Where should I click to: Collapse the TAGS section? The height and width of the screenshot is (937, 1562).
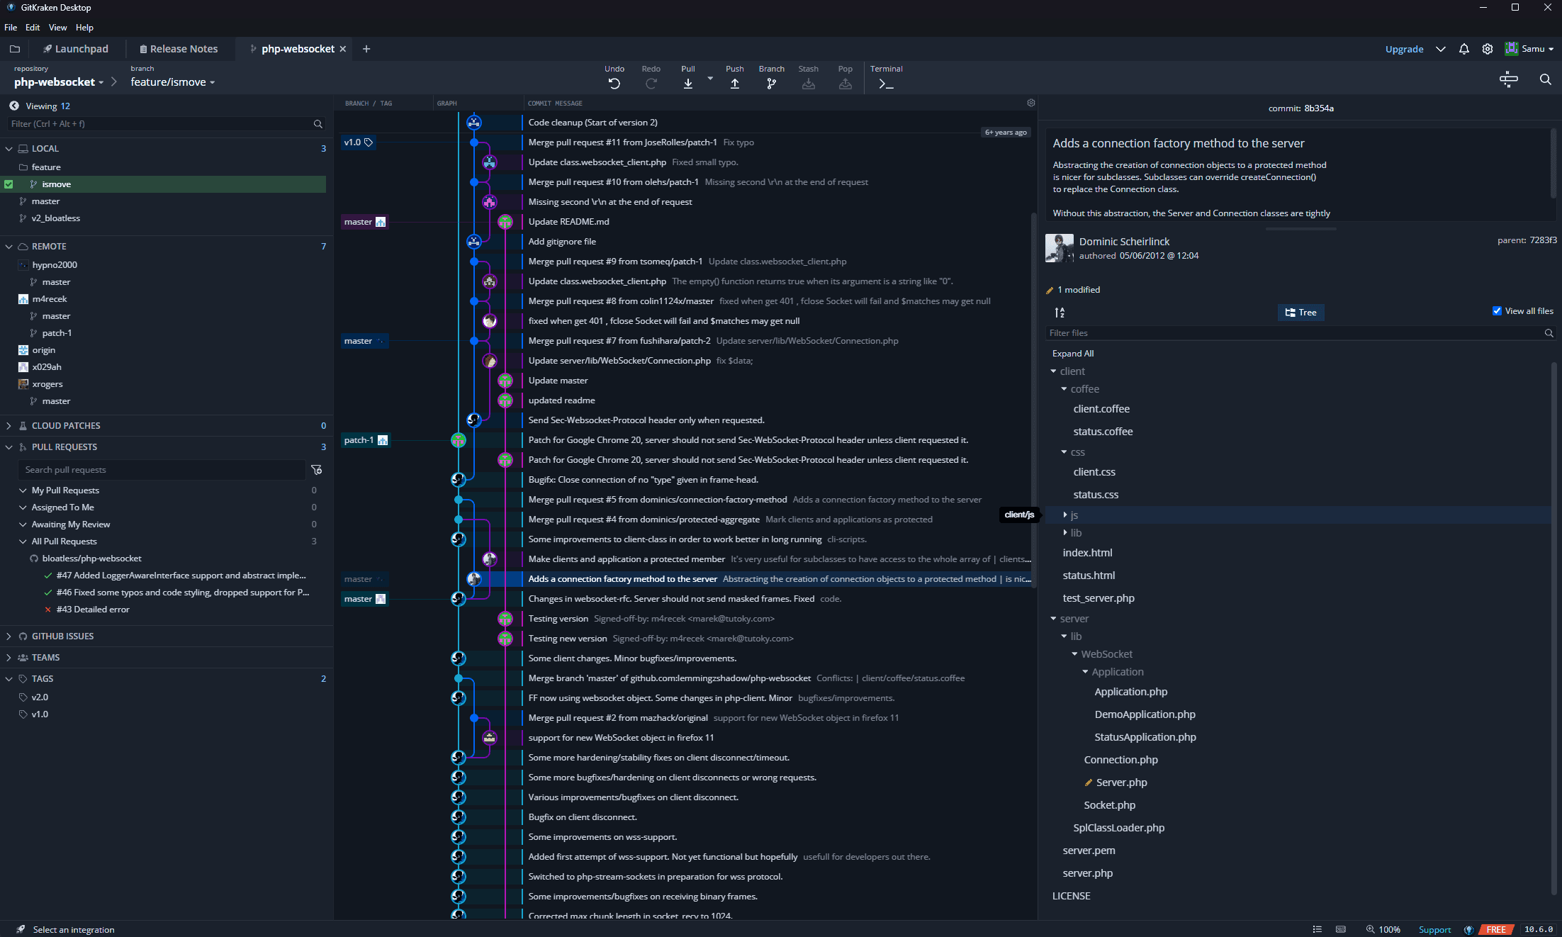click(9, 679)
